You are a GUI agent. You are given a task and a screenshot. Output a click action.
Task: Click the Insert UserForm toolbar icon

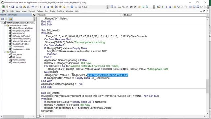7,7
